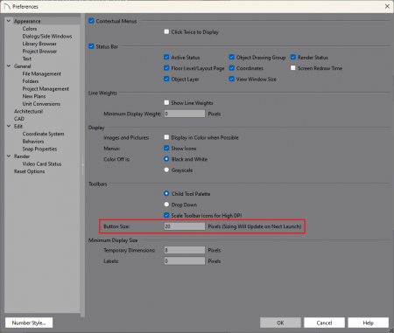The width and height of the screenshot is (394, 333).
Task: Uncheck Object Drawing Group checkbox
Action: coord(232,57)
